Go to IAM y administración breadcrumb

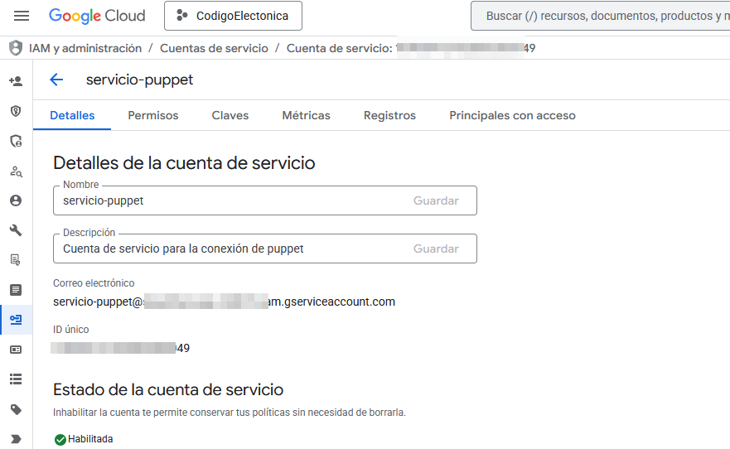pyautogui.click(x=85, y=48)
